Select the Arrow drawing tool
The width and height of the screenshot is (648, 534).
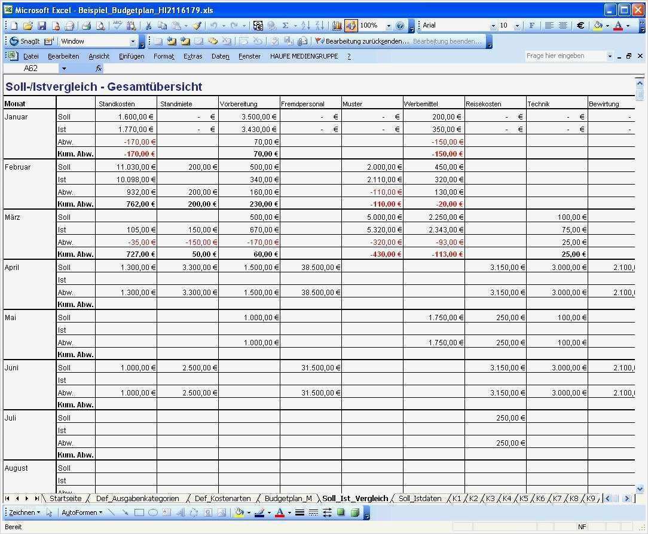coord(125,512)
